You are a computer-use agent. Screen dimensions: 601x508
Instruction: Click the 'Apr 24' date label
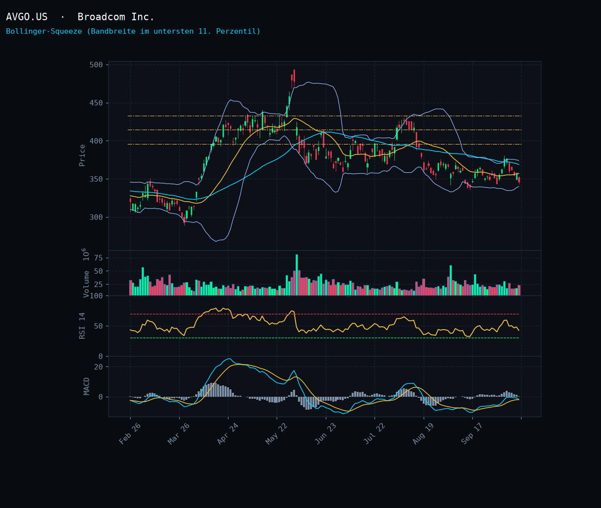227,433
